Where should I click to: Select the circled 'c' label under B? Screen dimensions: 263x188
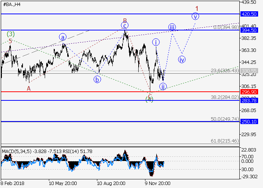click(x=125, y=26)
